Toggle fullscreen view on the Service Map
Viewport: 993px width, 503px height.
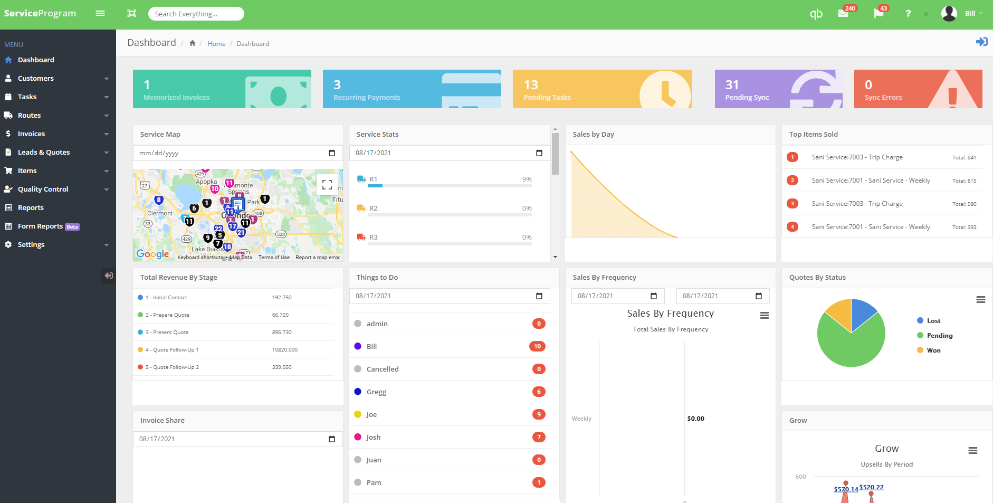coord(327,185)
